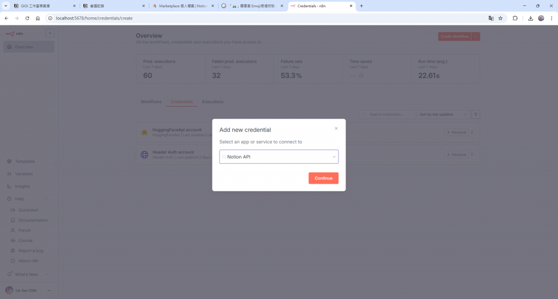Click the Header Auth globe icon
Screen dimensions: 558x299
point(144,155)
